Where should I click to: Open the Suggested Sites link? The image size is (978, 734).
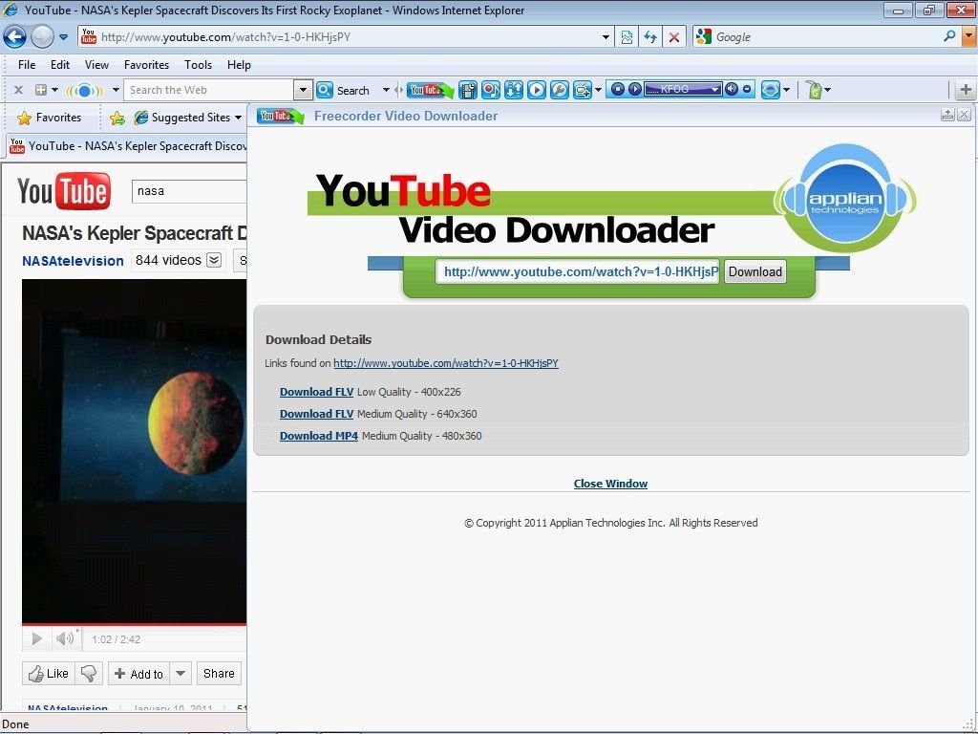[x=188, y=118]
